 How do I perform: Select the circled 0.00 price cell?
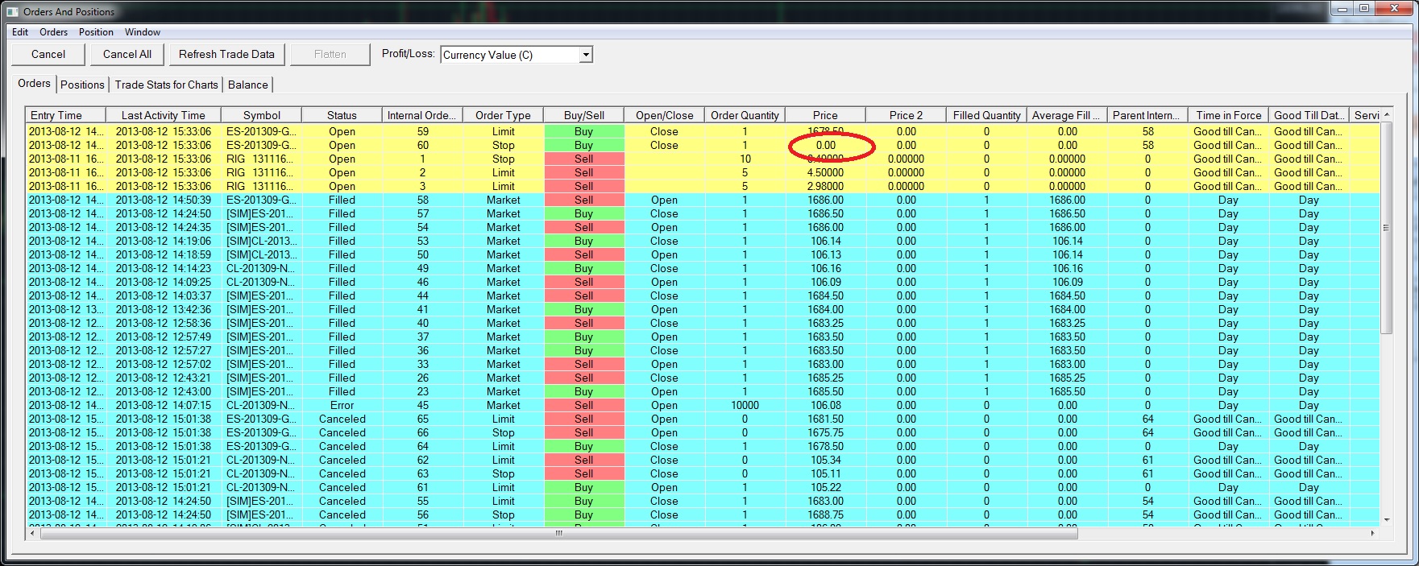(x=825, y=146)
